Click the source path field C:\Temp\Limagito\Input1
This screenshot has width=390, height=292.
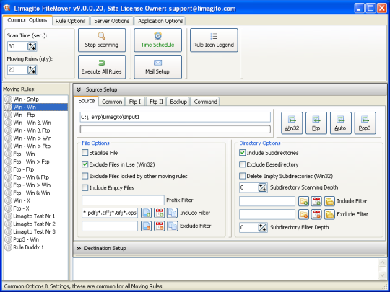tap(175, 118)
